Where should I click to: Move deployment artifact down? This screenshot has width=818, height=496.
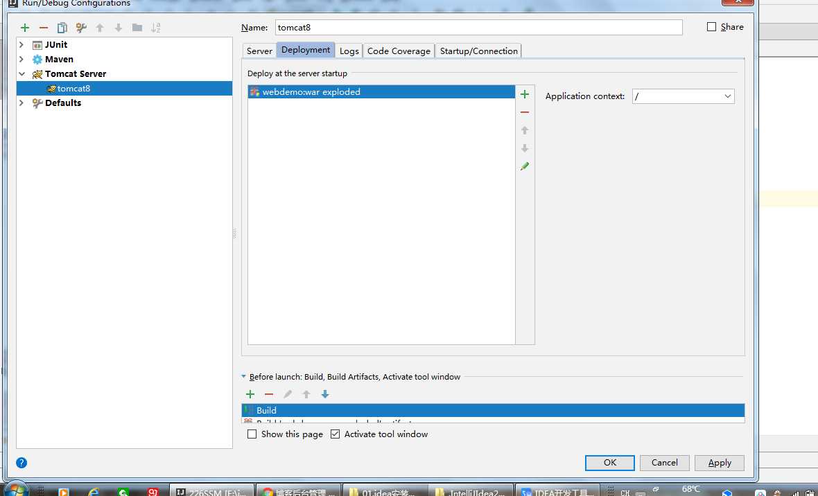tap(525, 148)
